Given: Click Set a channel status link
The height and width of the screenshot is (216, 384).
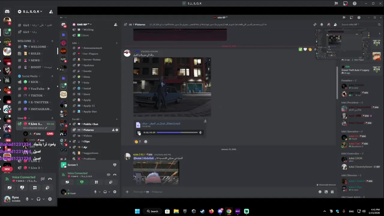Looking at the screenshot, I should (35, 128).
